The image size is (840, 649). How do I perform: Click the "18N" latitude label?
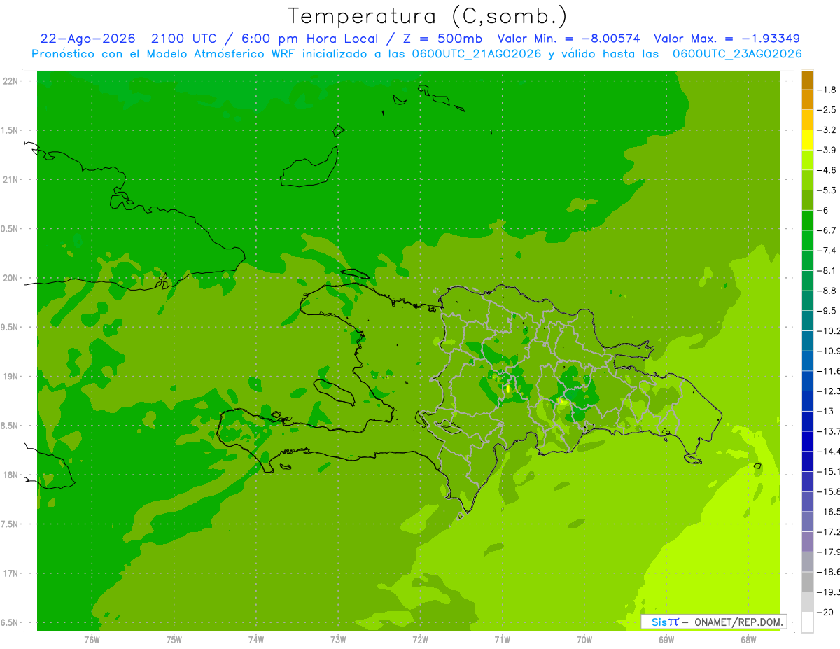[11, 475]
